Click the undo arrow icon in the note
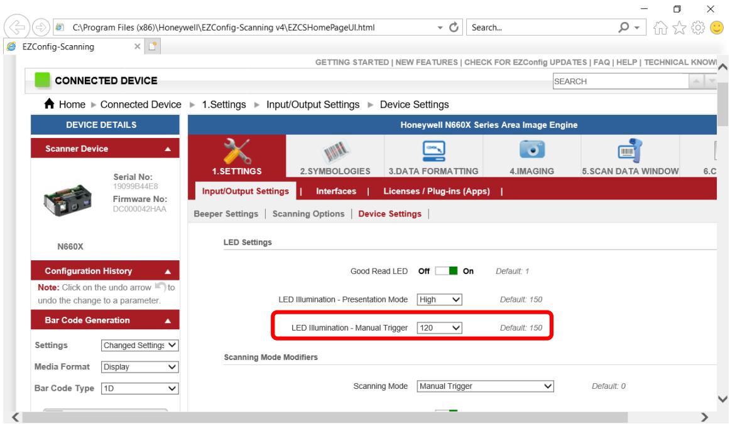The height and width of the screenshot is (424, 730). (160, 287)
